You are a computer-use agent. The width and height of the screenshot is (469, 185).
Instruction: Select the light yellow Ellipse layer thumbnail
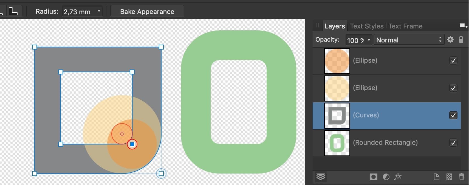click(337, 88)
